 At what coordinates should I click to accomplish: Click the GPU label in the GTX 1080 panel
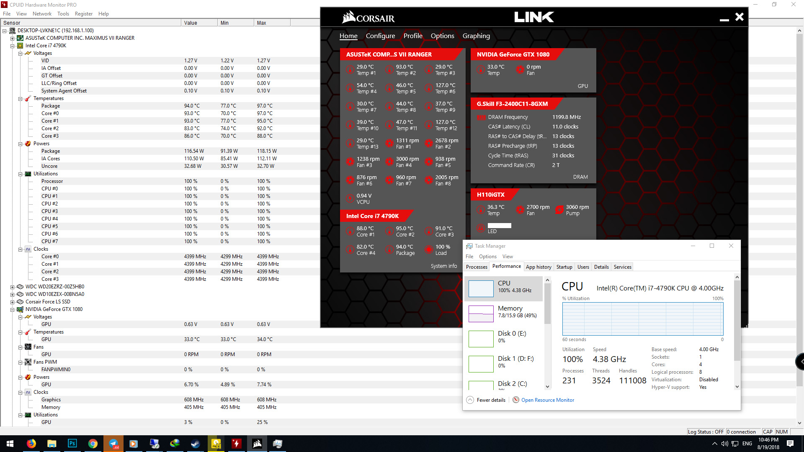point(582,86)
